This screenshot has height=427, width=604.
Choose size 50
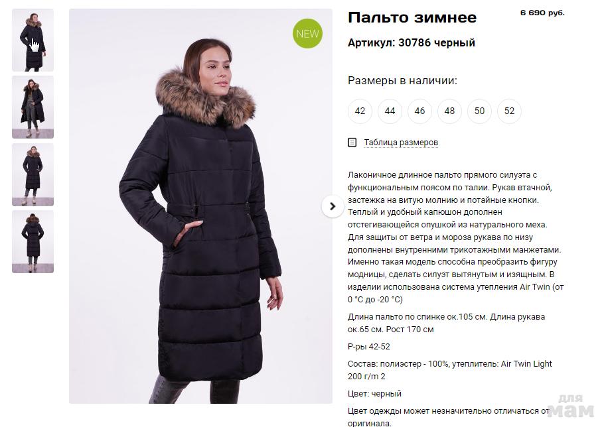coord(479,111)
